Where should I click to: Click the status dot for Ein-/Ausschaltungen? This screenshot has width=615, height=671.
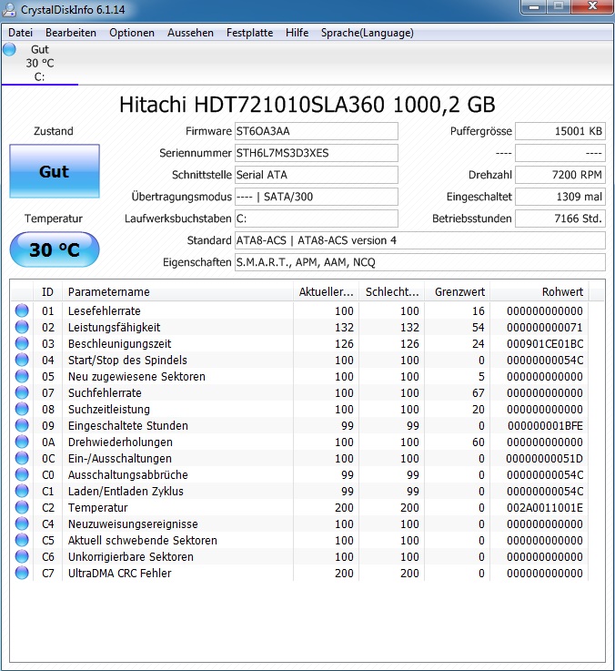[x=22, y=458]
